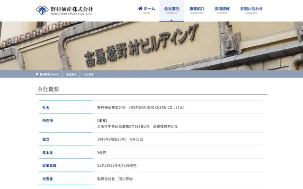Open the ホーム HOME menu item
Image resolution: width=303 pixels, height=189 pixels.
[x=147, y=10]
